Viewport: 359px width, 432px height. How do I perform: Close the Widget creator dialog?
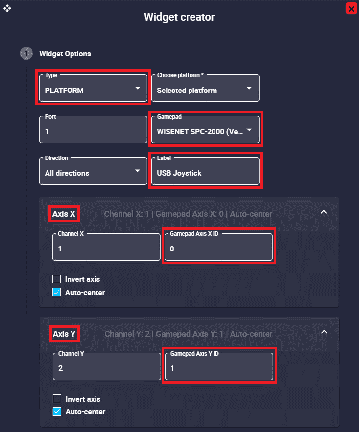click(351, 9)
